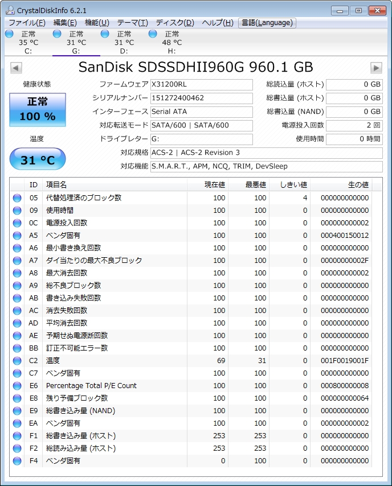Click status icon for E6 Percentage Total P/E Count
The image size is (392, 486).
point(17,386)
